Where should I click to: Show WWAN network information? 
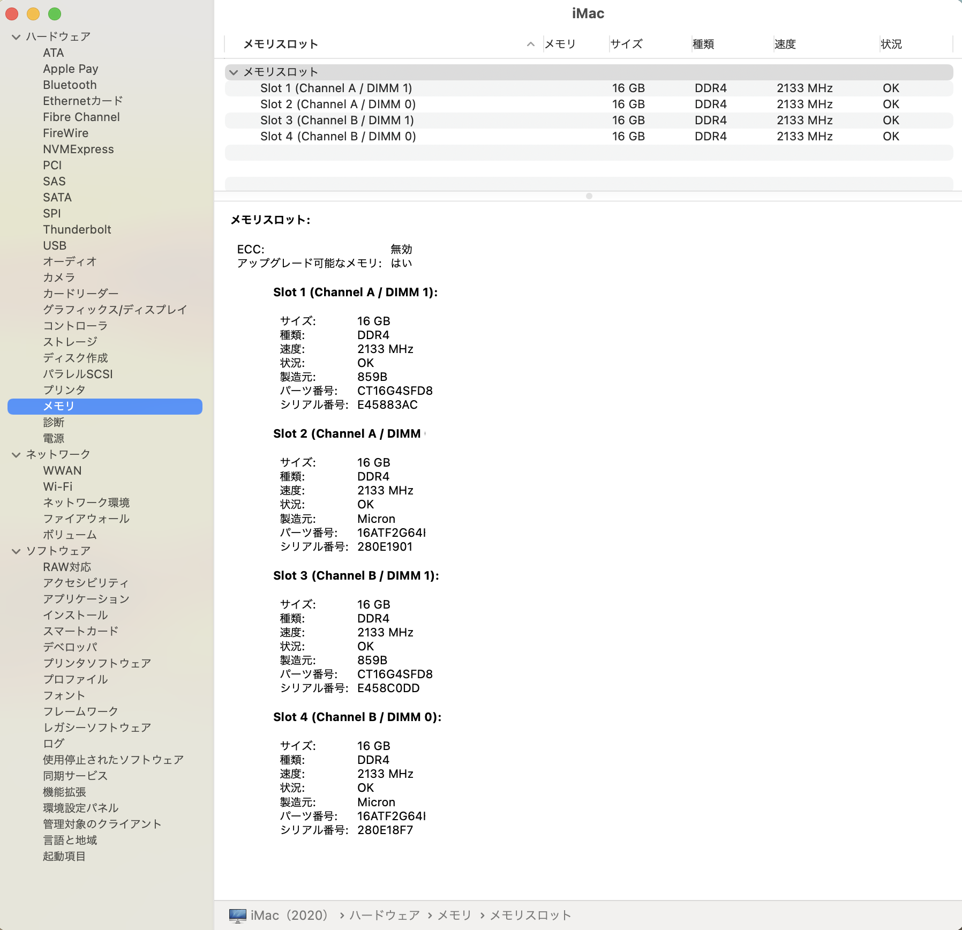[63, 470]
